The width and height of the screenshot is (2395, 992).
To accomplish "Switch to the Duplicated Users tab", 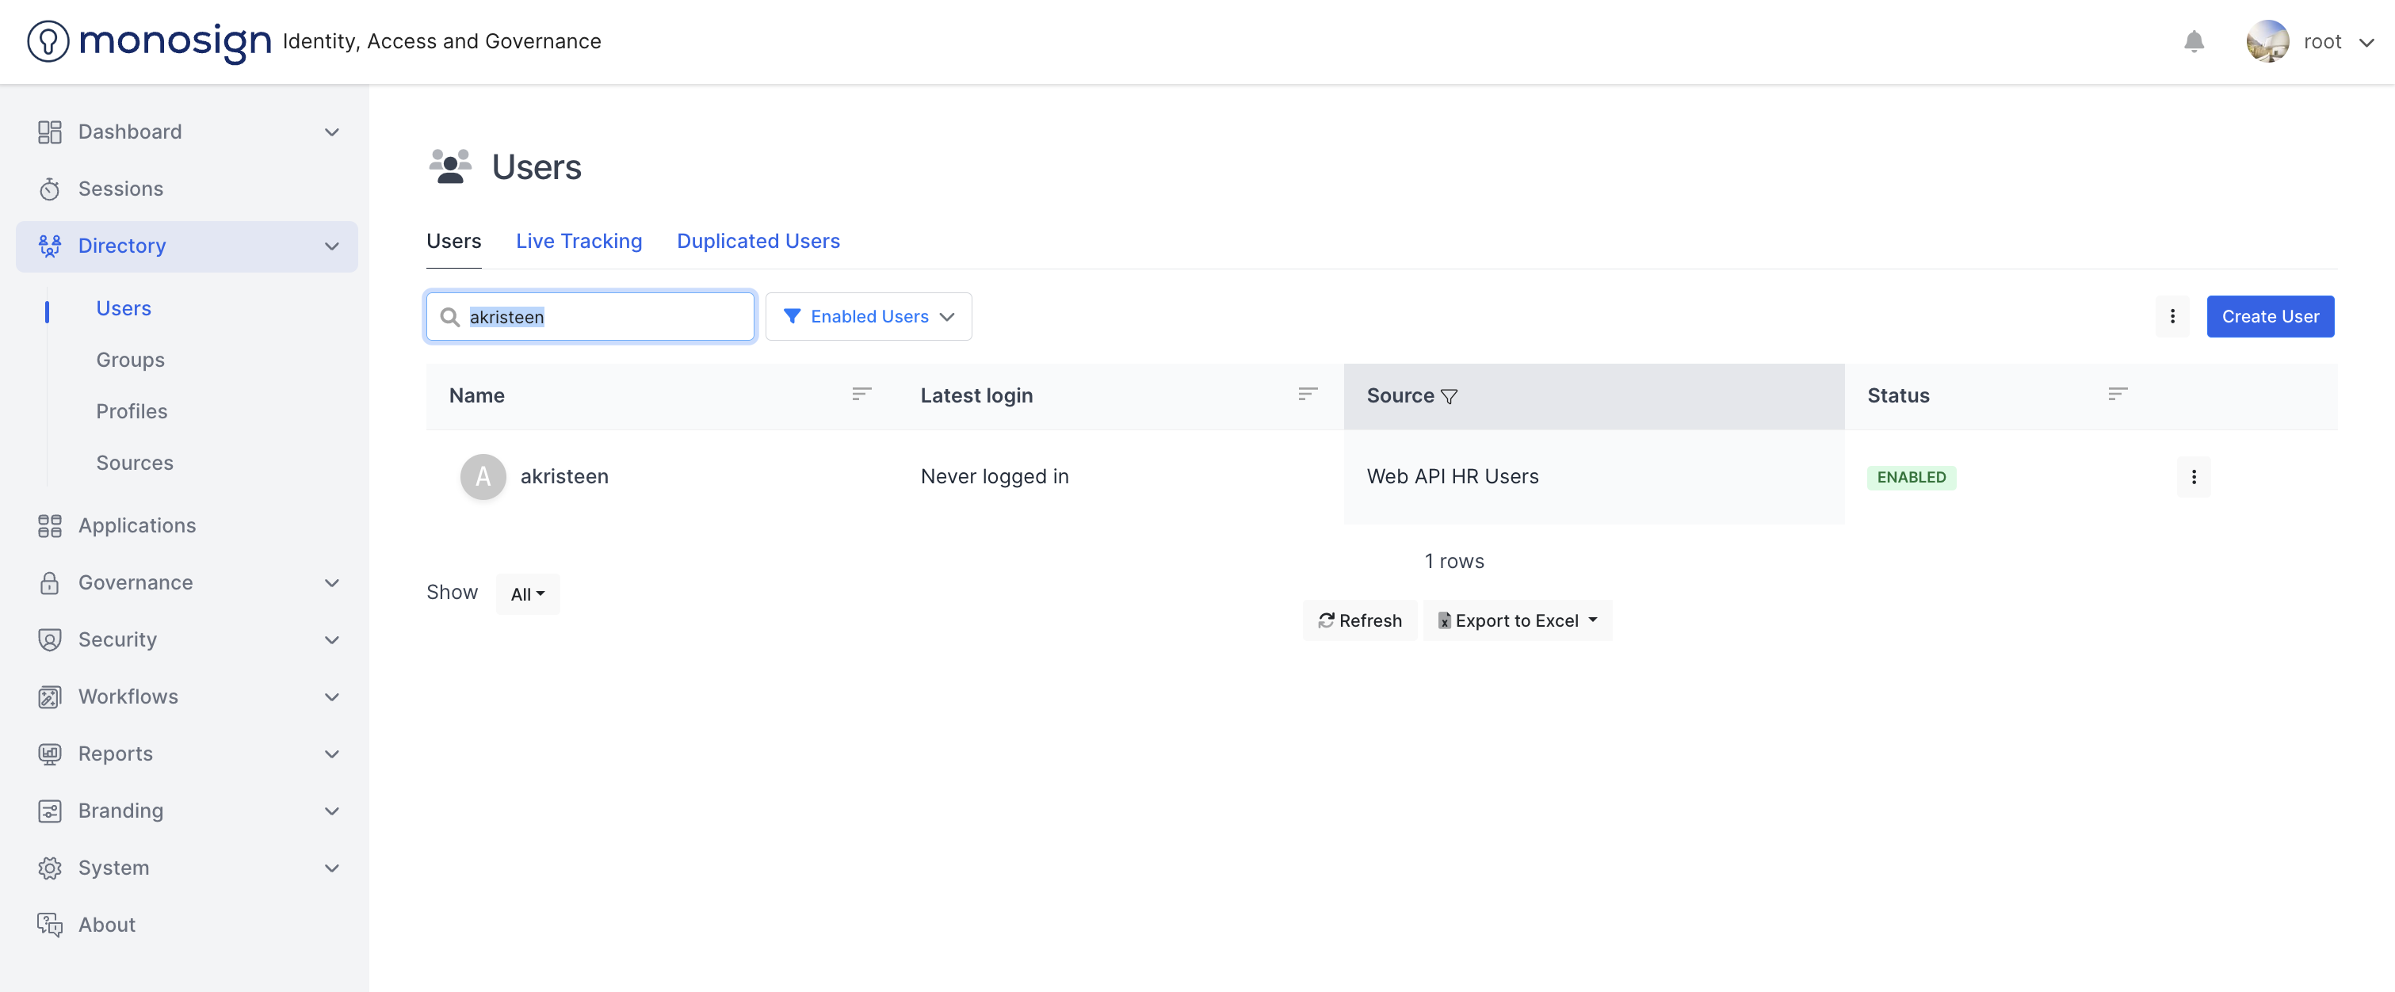I will (x=758, y=241).
